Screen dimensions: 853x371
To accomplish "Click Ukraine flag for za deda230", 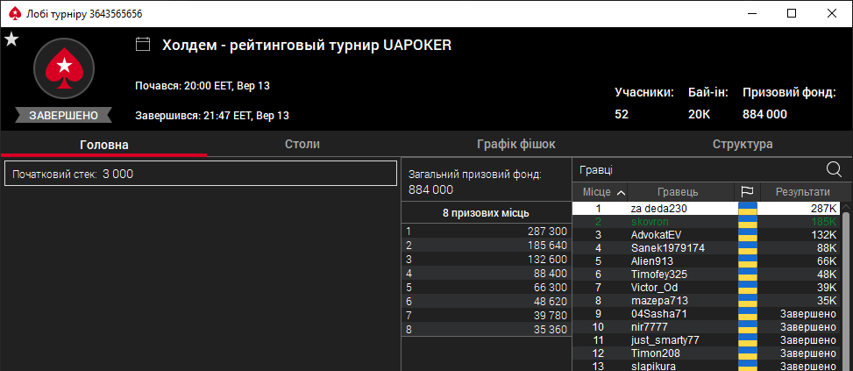I will click(748, 209).
